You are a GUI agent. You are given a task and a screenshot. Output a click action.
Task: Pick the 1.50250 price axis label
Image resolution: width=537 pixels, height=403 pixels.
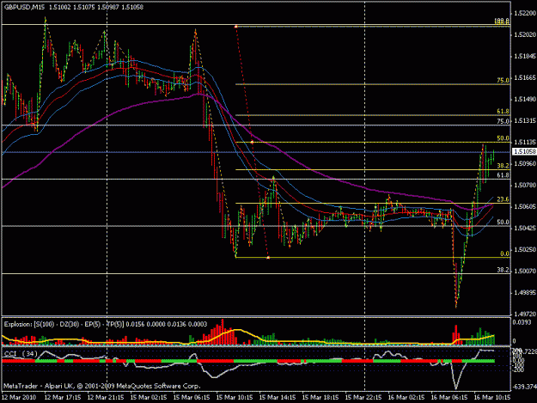pyautogui.click(x=524, y=249)
